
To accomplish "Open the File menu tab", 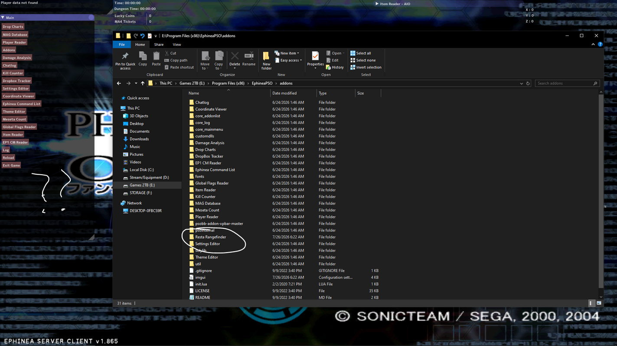I will pos(122,45).
